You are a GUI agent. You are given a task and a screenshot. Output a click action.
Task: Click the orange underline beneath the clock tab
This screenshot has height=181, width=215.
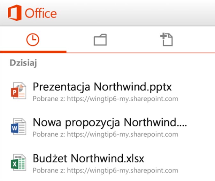point(33,51)
